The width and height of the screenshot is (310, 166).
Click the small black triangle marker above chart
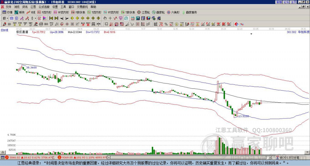(251, 34)
